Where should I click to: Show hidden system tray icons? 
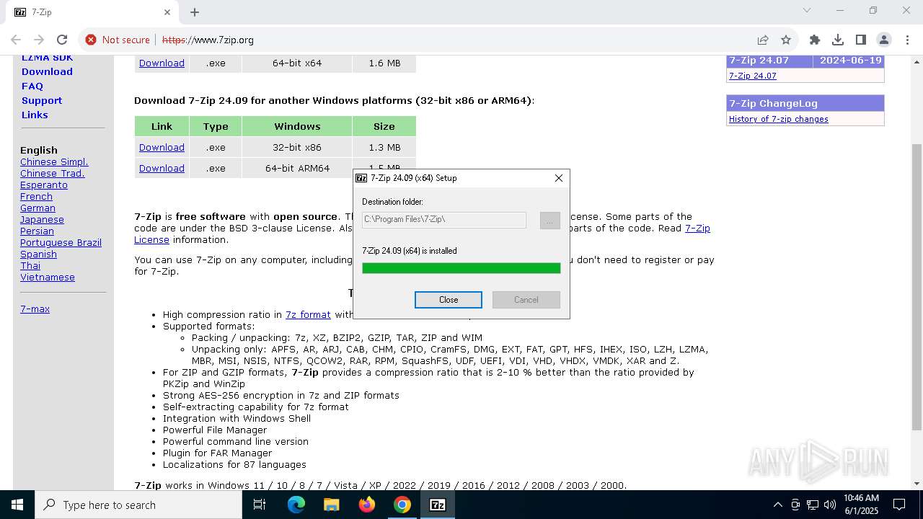777,505
